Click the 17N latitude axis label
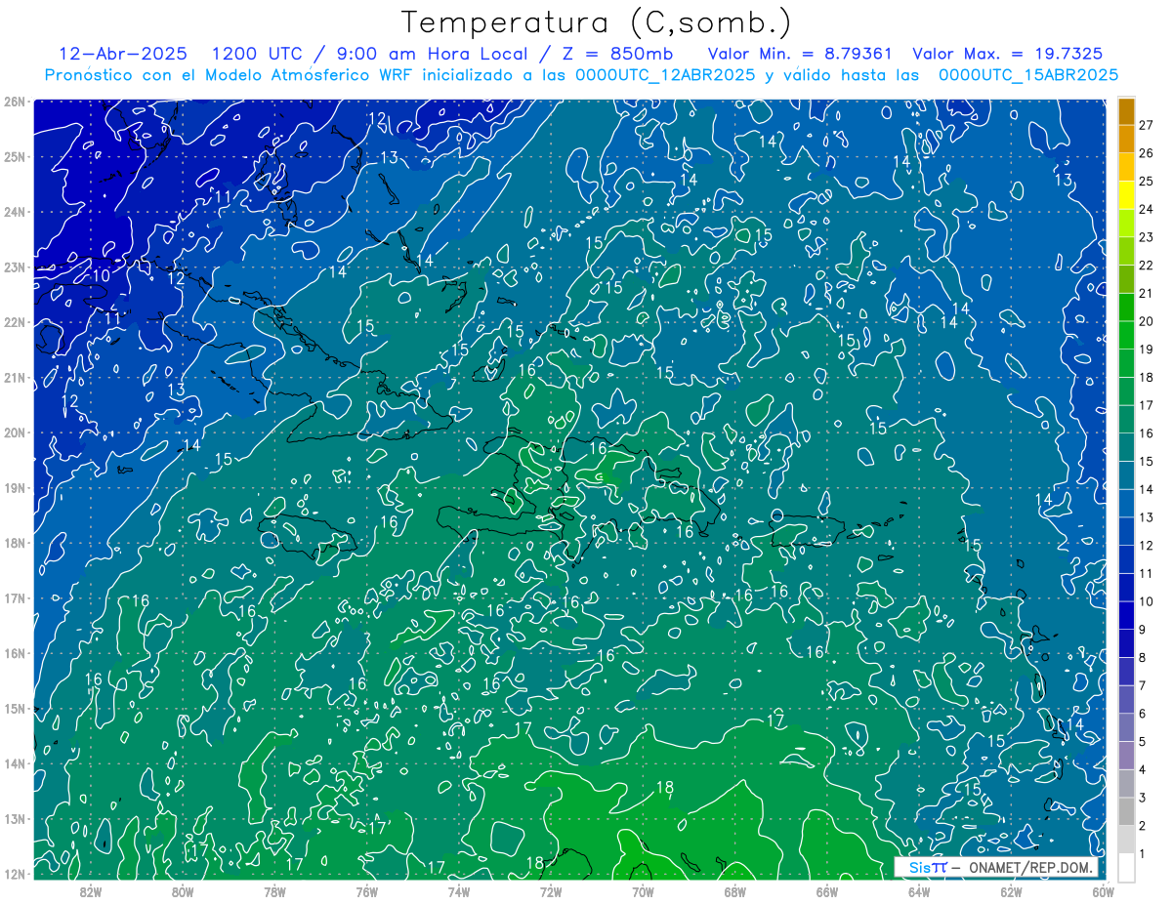The image size is (1172, 905). point(14,597)
